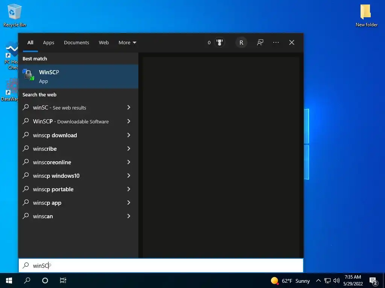Open Recycle Bin on the desktop
This screenshot has height=288, width=385.
[15, 15]
